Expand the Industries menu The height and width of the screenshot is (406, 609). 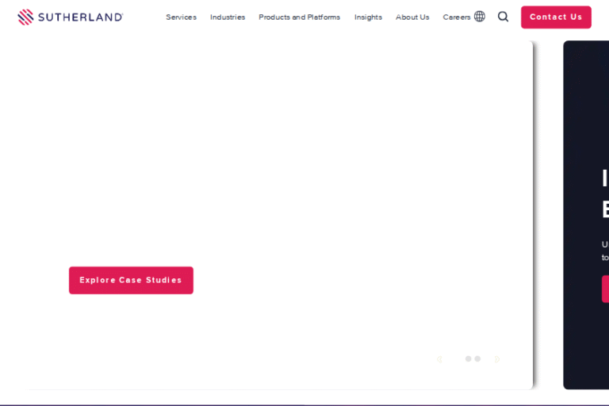coord(228,17)
